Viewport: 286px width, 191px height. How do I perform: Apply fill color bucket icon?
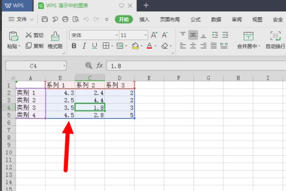[x=135, y=46]
